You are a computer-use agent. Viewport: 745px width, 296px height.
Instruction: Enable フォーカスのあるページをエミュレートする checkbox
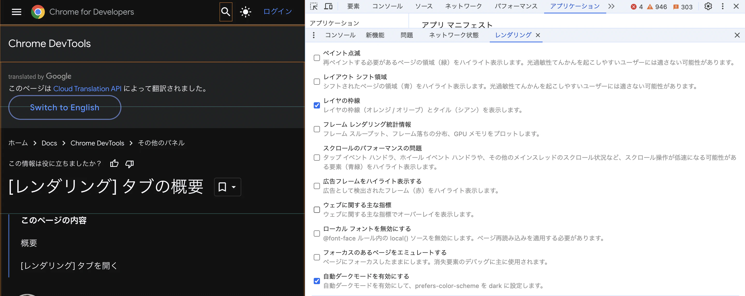(317, 257)
